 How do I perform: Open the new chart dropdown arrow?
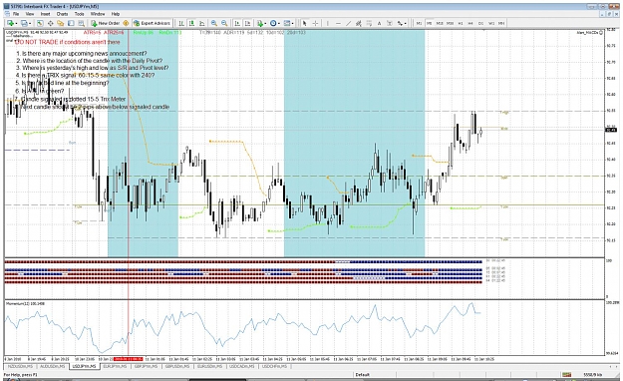pos(16,23)
